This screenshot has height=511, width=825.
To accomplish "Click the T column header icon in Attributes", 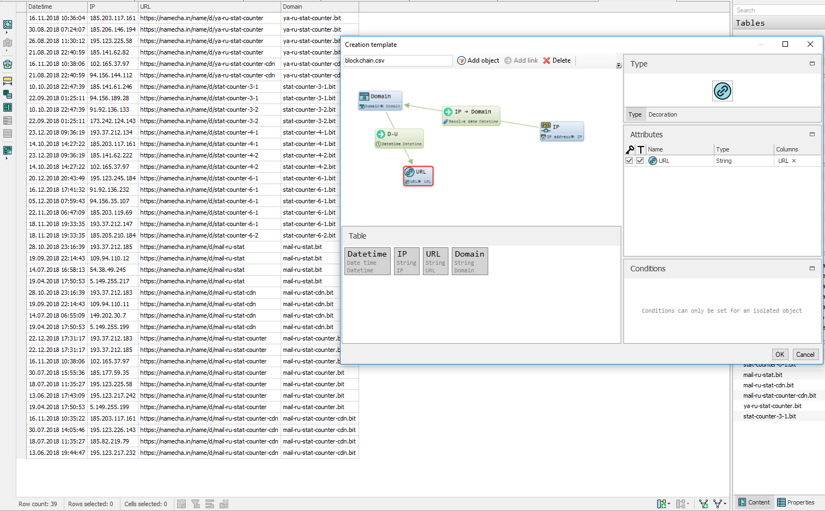I will click(641, 149).
